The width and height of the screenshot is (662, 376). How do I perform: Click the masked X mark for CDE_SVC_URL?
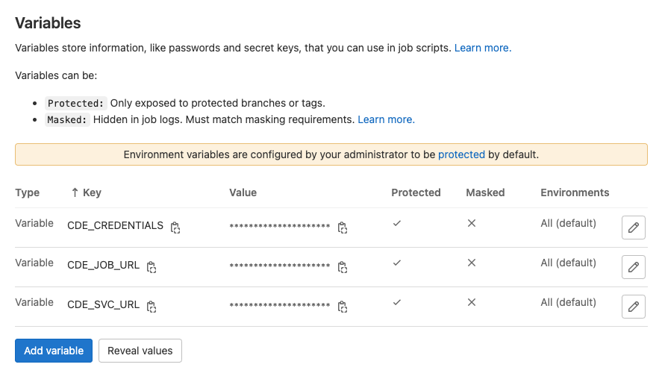(472, 302)
